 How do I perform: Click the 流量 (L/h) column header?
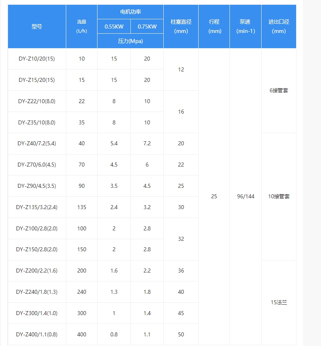click(81, 26)
